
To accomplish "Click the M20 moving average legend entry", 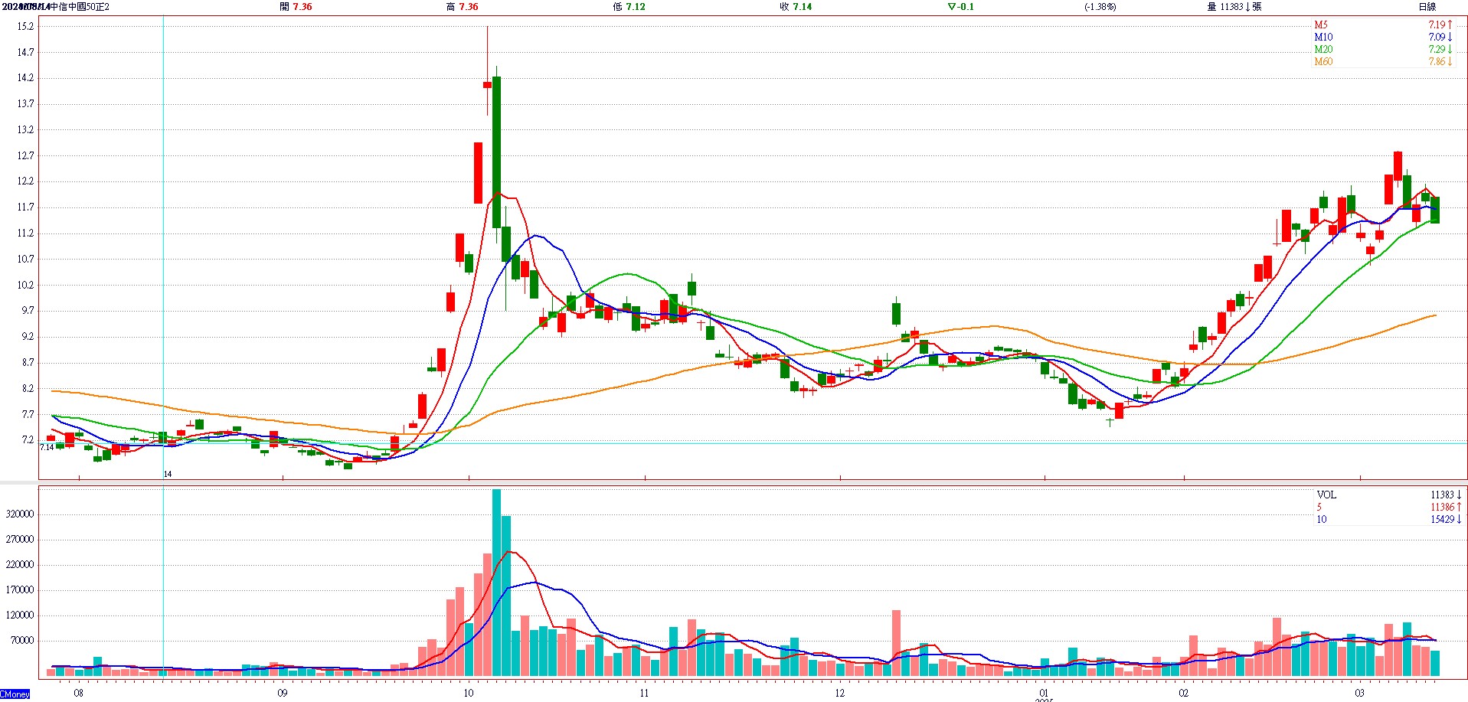I will (x=1323, y=50).
